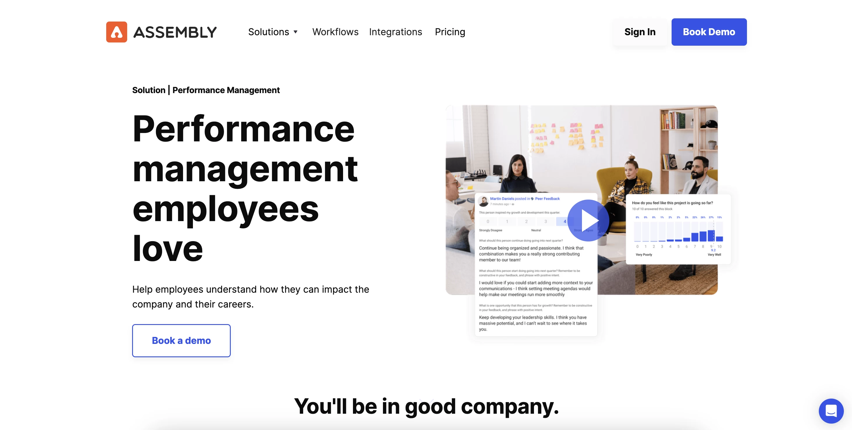Screen dimensions: 852x430
Task: Click the Assembly 'A' brand icon
Action: tap(115, 32)
